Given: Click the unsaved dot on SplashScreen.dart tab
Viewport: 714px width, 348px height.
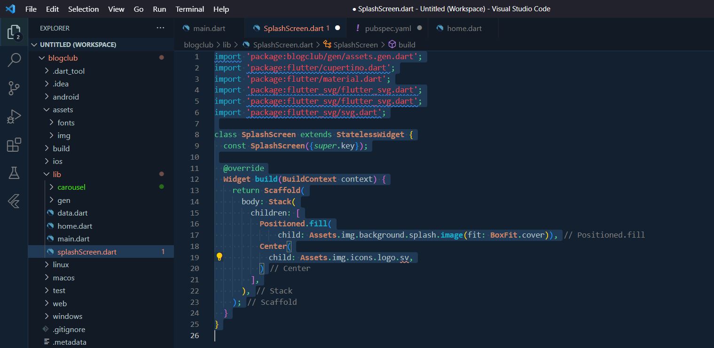Looking at the screenshot, I should click(x=337, y=28).
